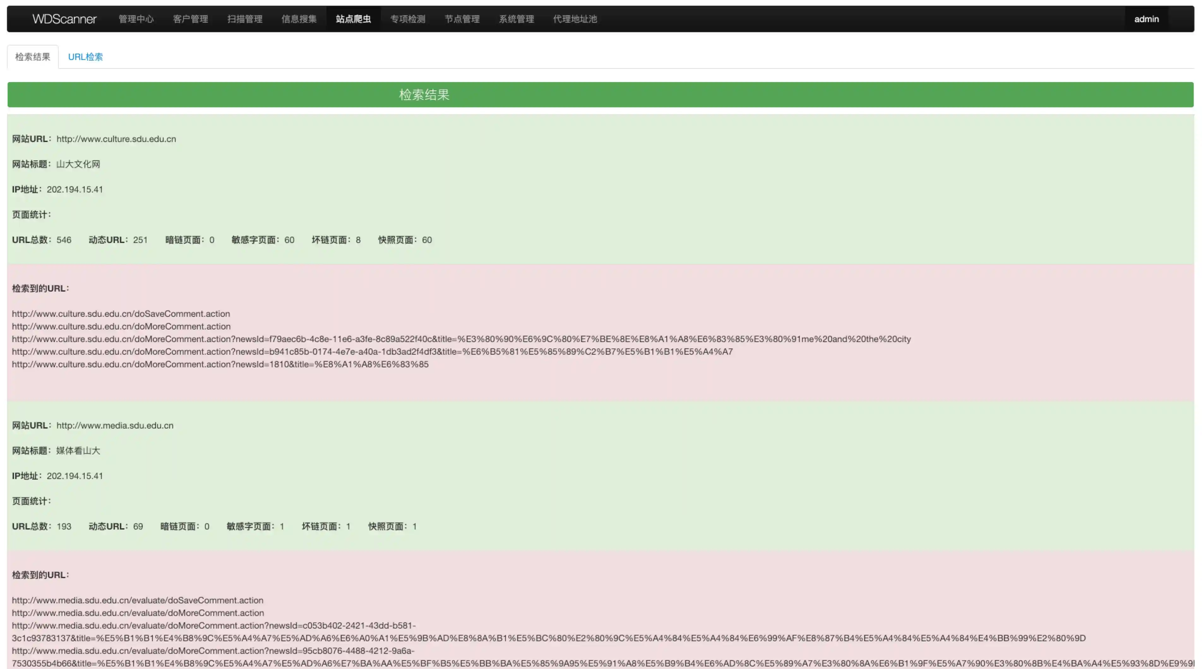
Task: Open the 客户管理 menu item
Action: point(190,19)
